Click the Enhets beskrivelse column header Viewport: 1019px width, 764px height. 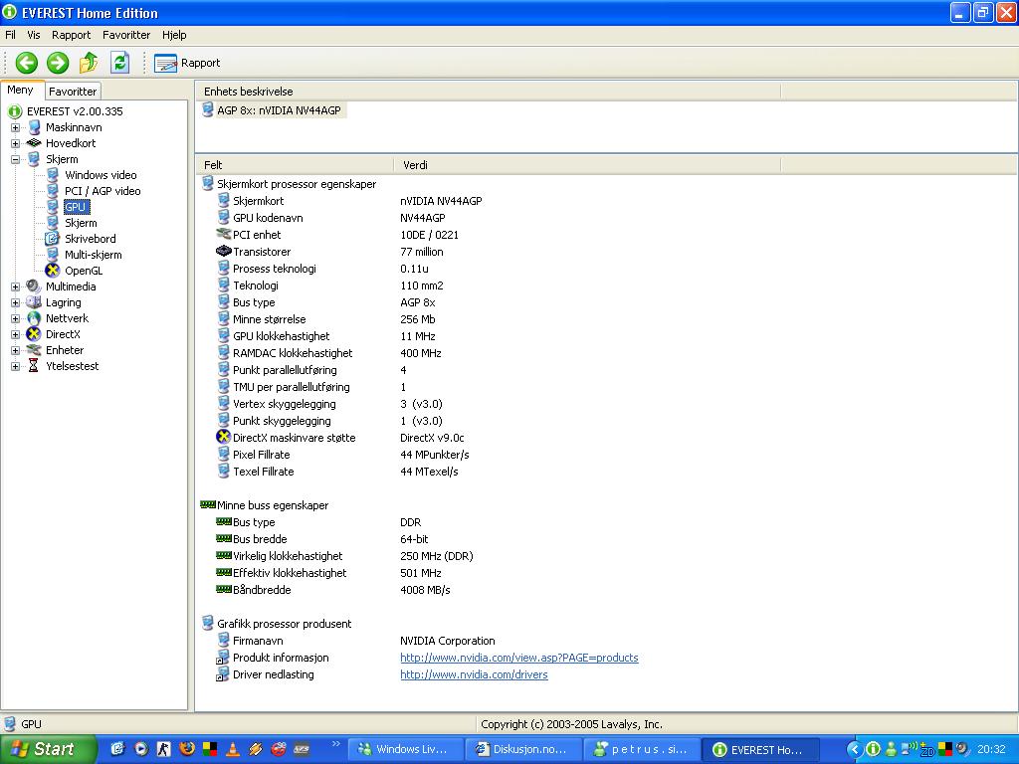coord(488,92)
